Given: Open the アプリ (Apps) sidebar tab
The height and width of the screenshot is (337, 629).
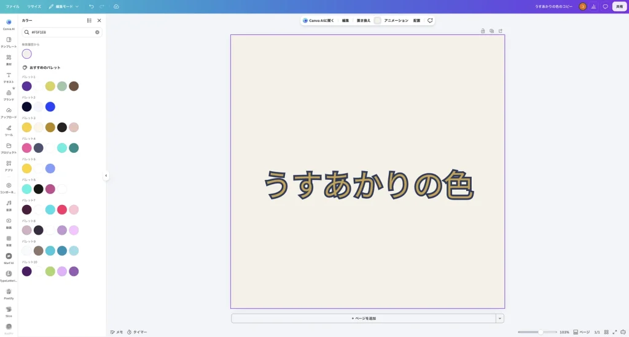Looking at the screenshot, I should 9,165.
